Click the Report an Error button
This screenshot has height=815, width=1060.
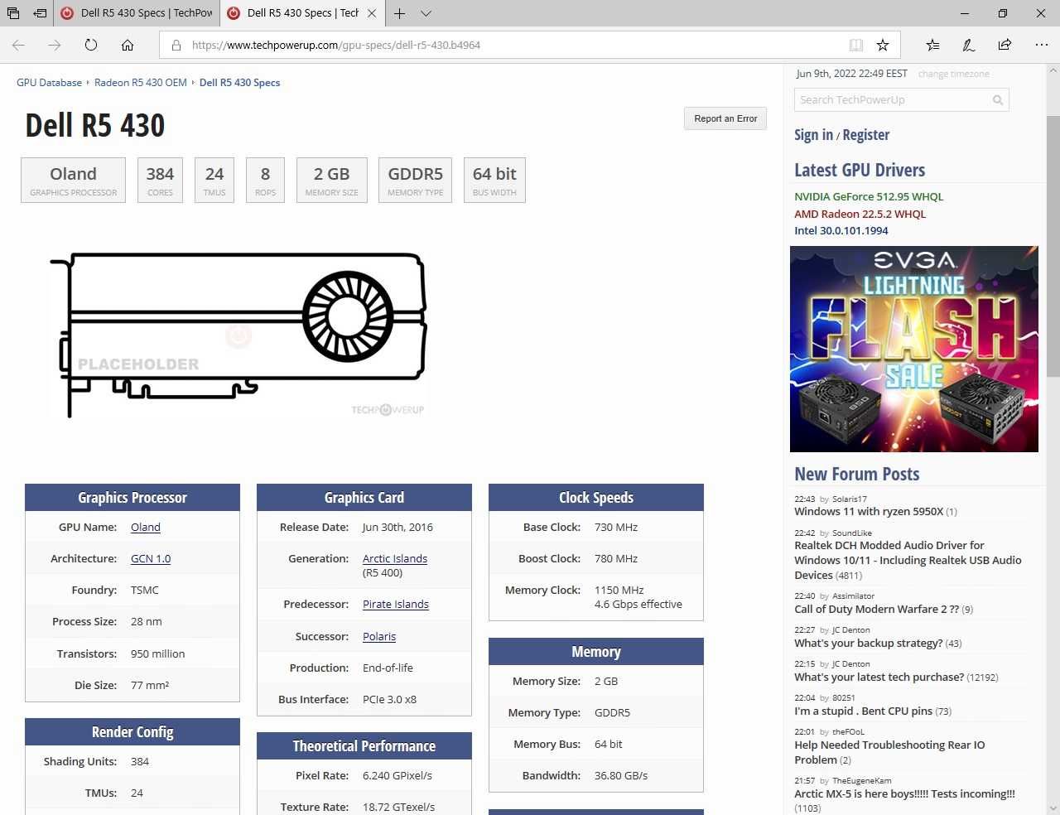[725, 118]
